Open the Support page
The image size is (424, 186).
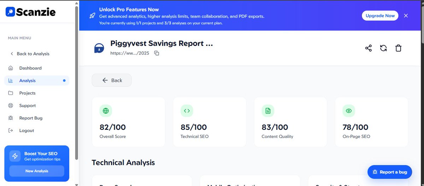(37, 105)
